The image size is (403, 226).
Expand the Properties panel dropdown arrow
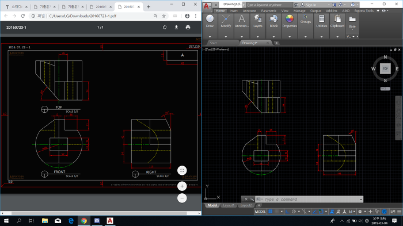(x=290, y=37)
